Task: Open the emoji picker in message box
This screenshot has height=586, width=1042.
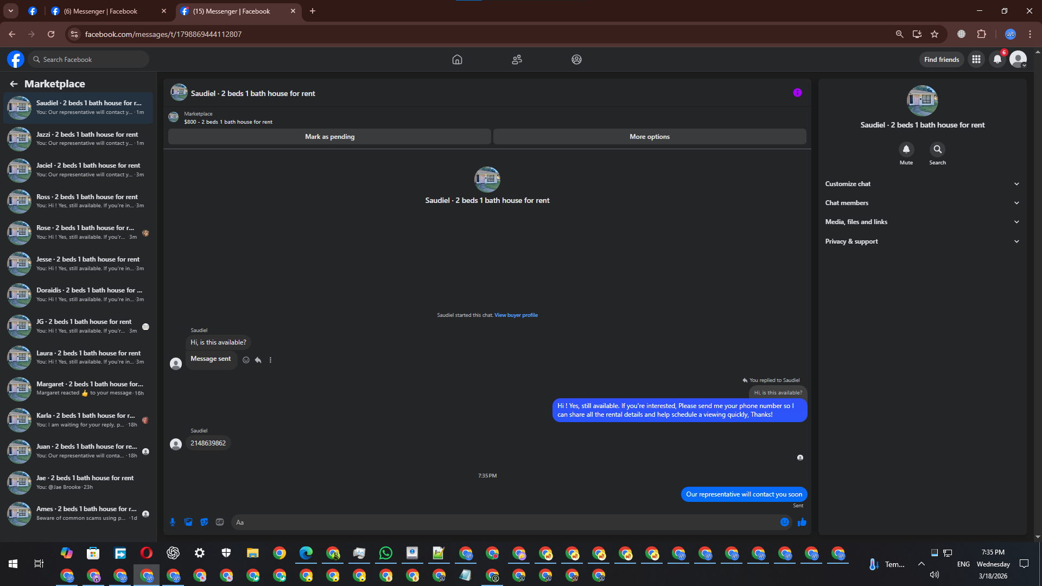Action: 785,522
